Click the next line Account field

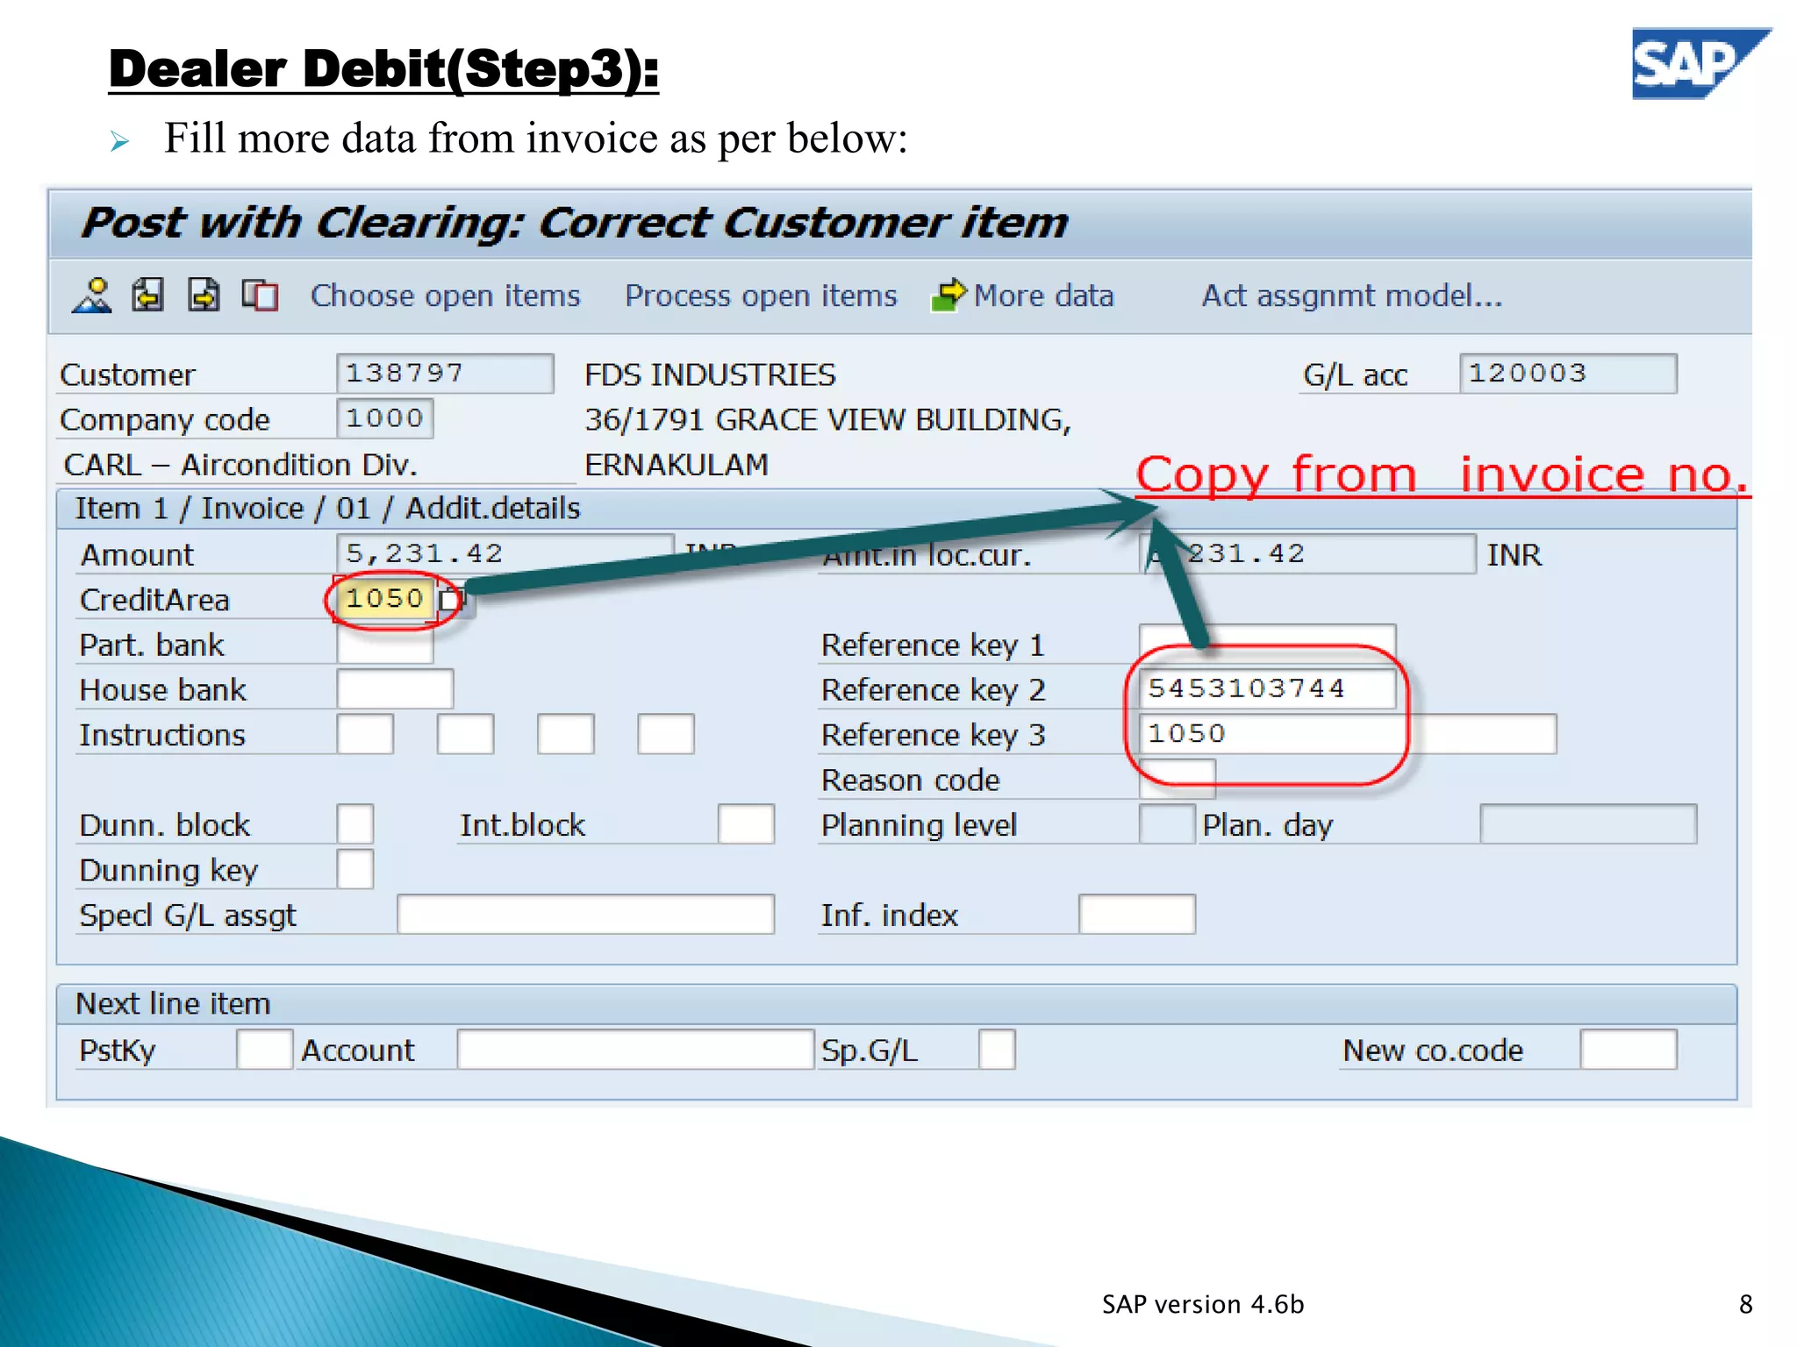(635, 1050)
